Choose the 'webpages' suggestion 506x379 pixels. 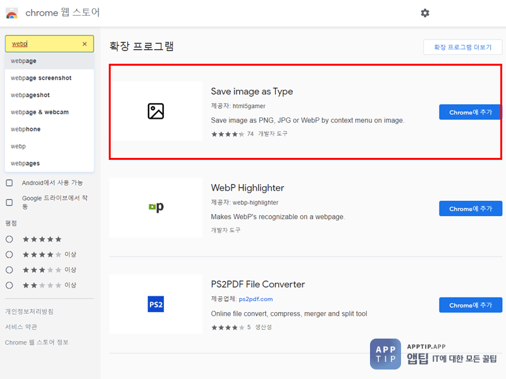pyautogui.click(x=49, y=164)
